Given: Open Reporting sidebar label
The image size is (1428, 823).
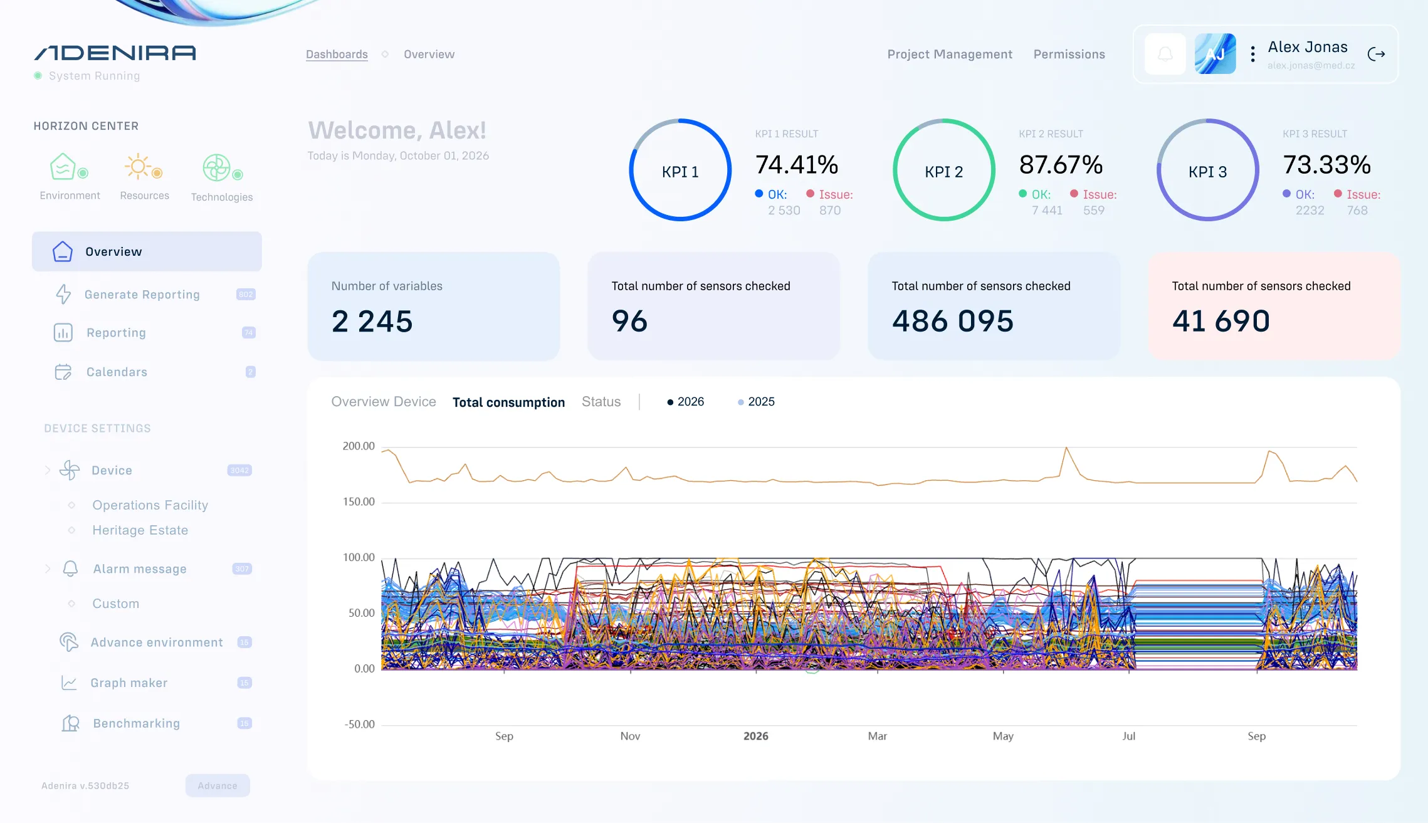Looking at the screenshot, I should [x=116, y=333].
